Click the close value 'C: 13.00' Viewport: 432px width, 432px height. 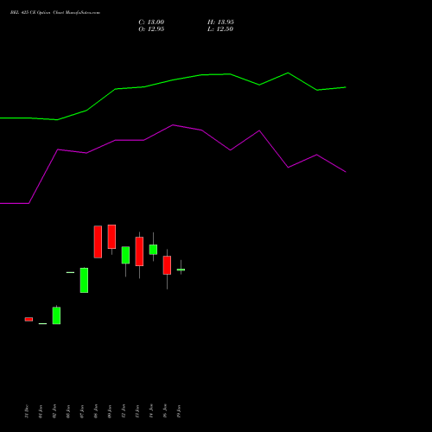[151, 22]
